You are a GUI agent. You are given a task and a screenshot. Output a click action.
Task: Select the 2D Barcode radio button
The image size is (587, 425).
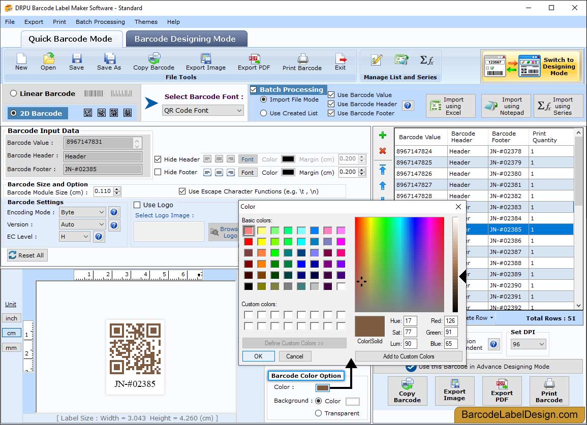tap(14, 113)
